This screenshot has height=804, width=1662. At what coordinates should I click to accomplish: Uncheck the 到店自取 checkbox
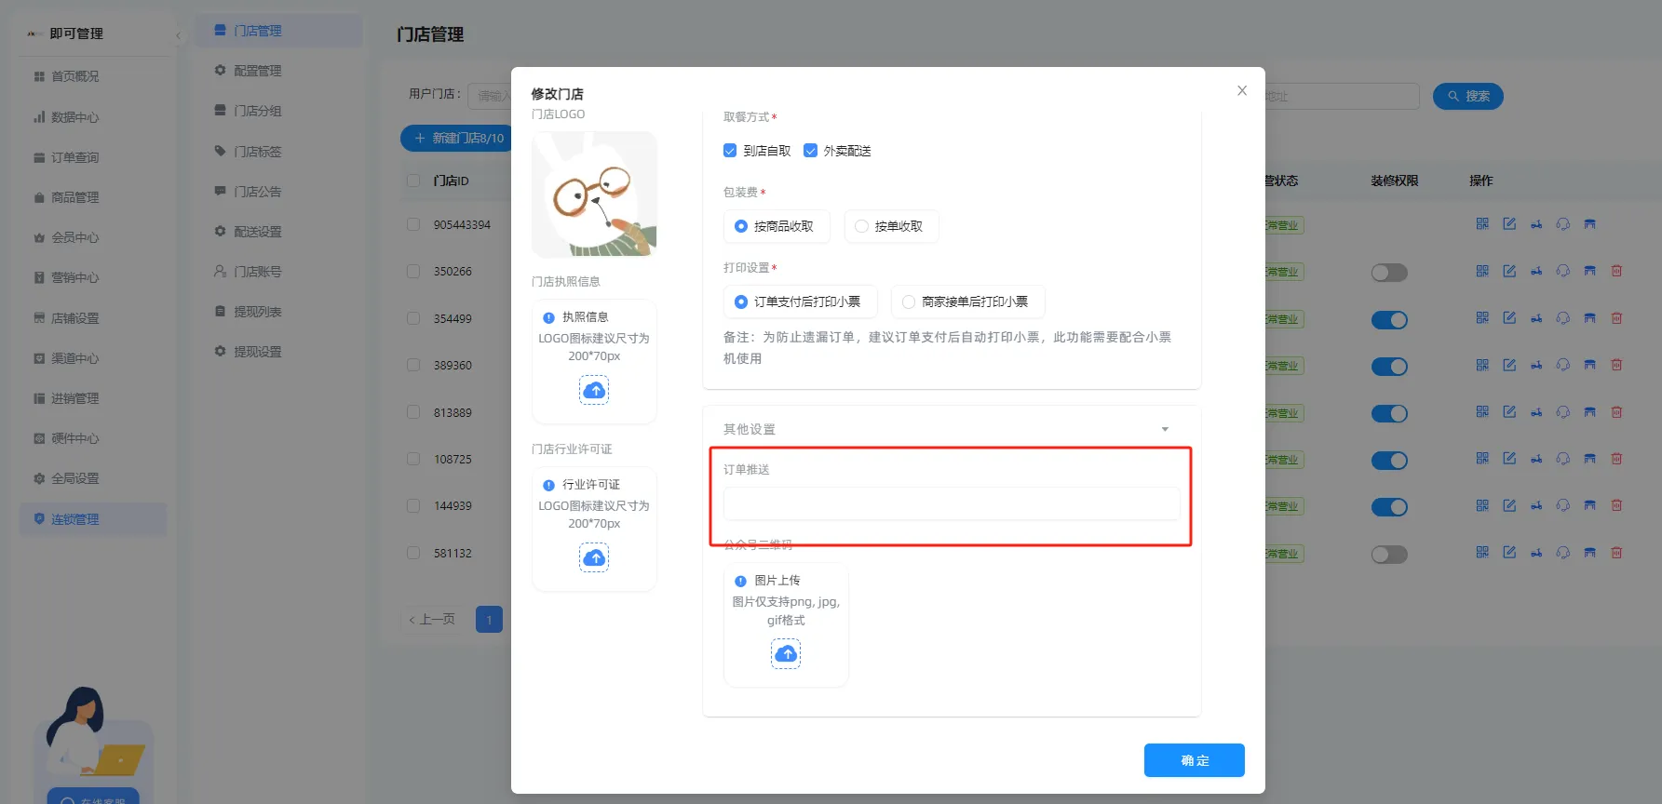[x=730, y=151]
